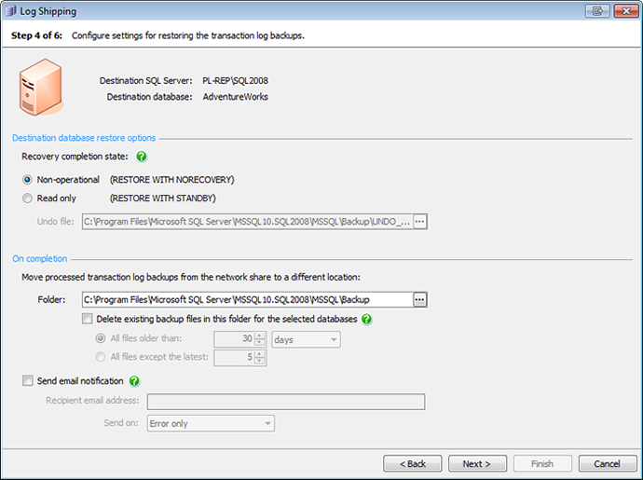643x480 pixels.
Task: Click the Folder path input field
Action: coord(246,299)
